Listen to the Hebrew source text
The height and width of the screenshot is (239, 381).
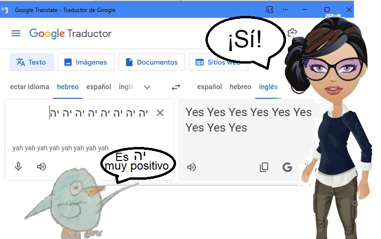[x=41, y=167]
